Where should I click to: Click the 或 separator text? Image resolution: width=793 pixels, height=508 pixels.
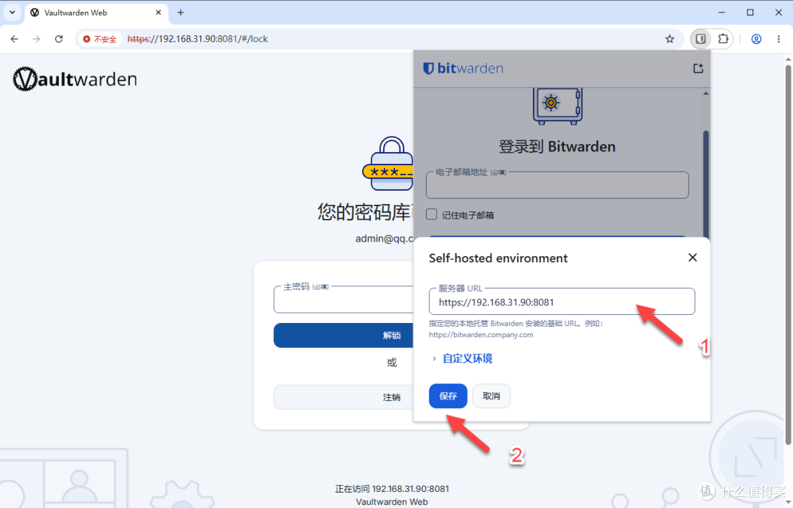pyautogui.click(x=392, y=363)
